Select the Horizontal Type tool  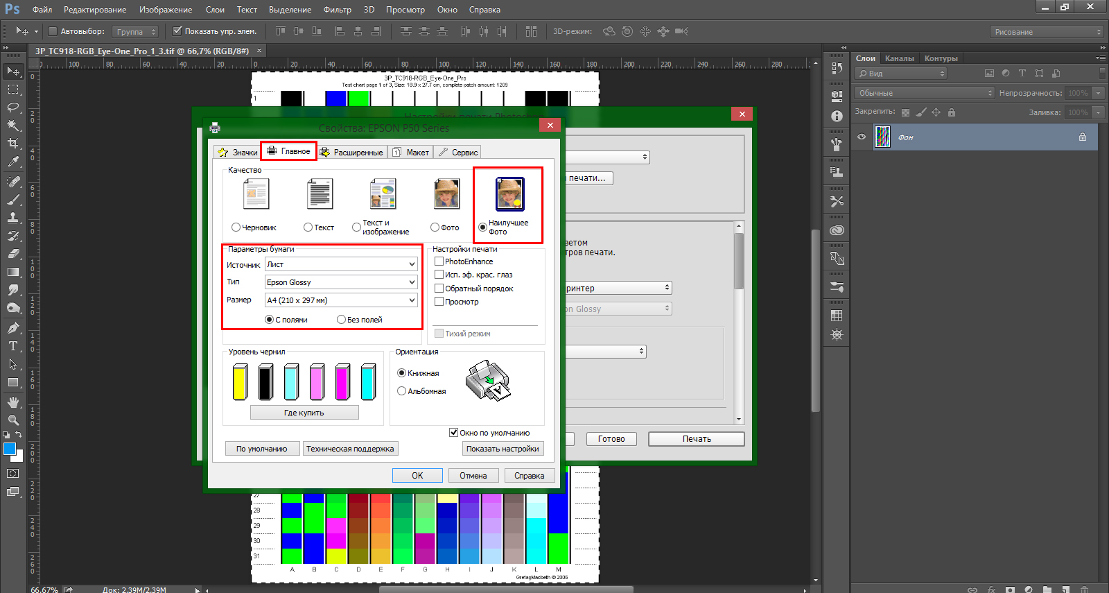(x=13, y=346)
